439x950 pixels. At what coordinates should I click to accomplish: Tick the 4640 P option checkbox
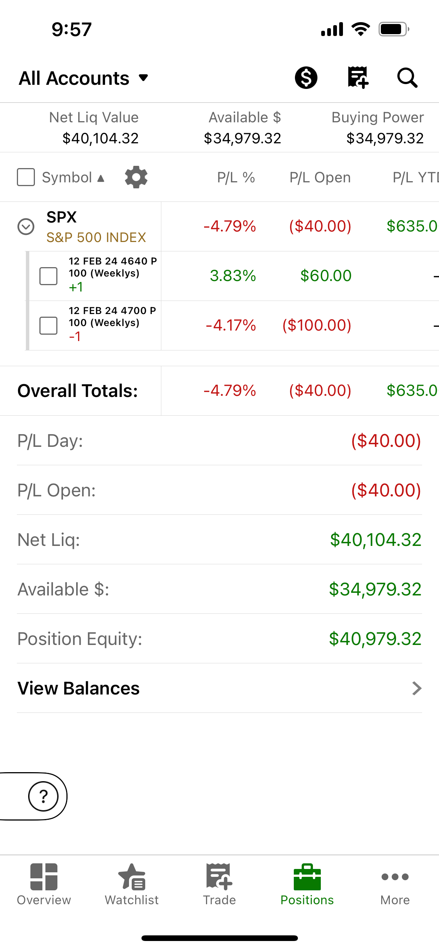tap(48, 276)
